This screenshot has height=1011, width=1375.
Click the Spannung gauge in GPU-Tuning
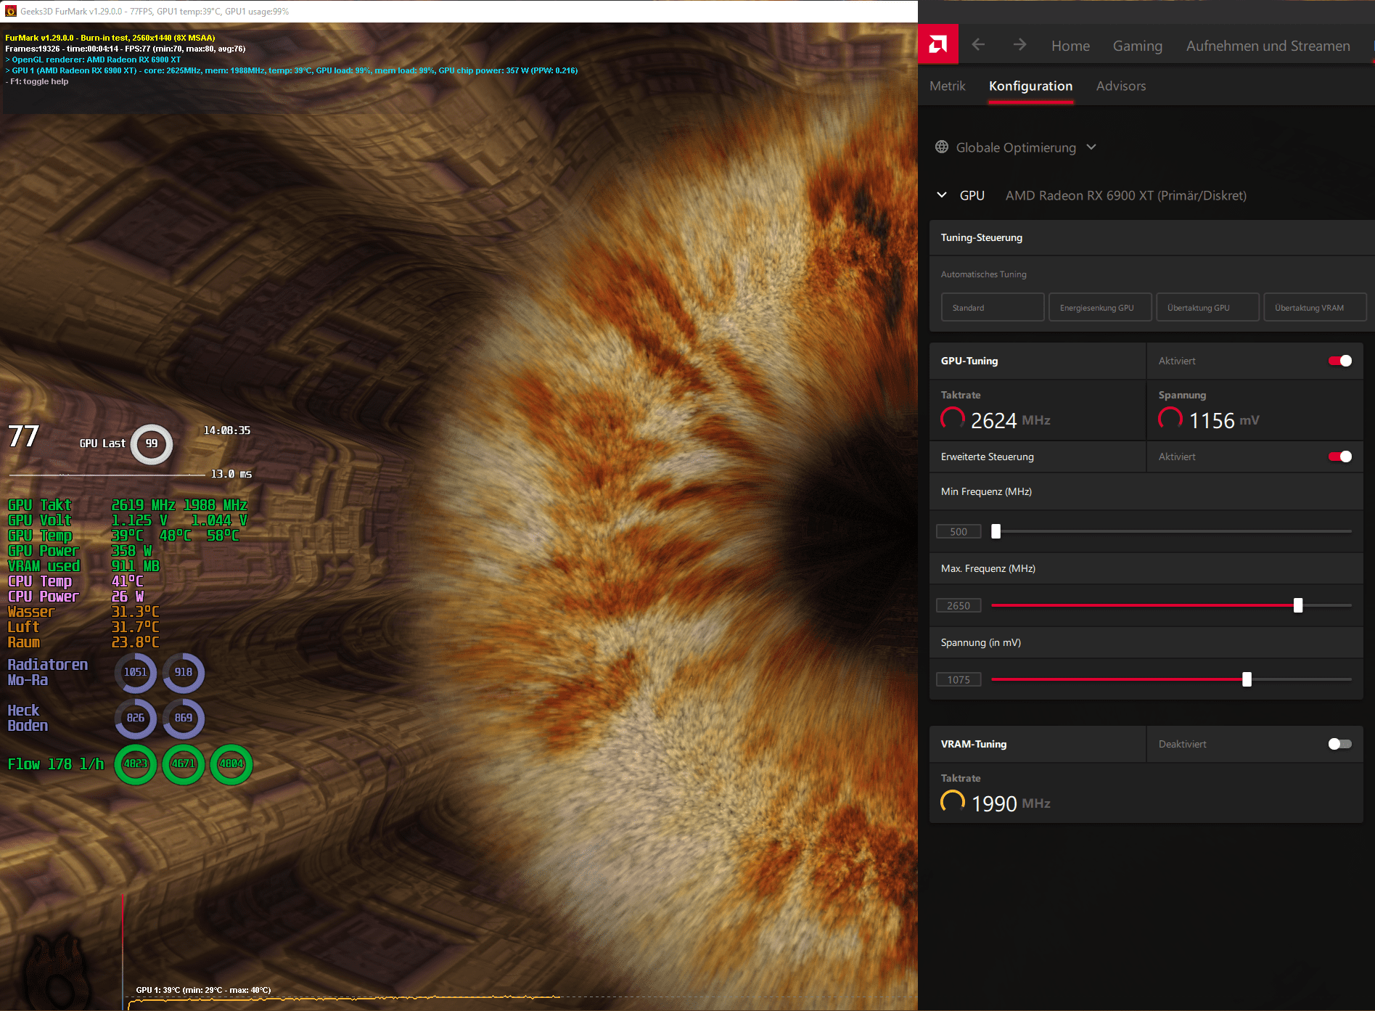tap(1170, 418)
